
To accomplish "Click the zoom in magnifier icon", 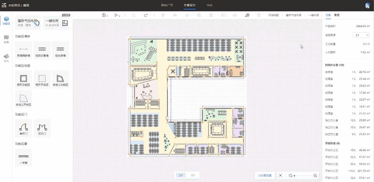I will pyautogui.click(x=315, y=175).
